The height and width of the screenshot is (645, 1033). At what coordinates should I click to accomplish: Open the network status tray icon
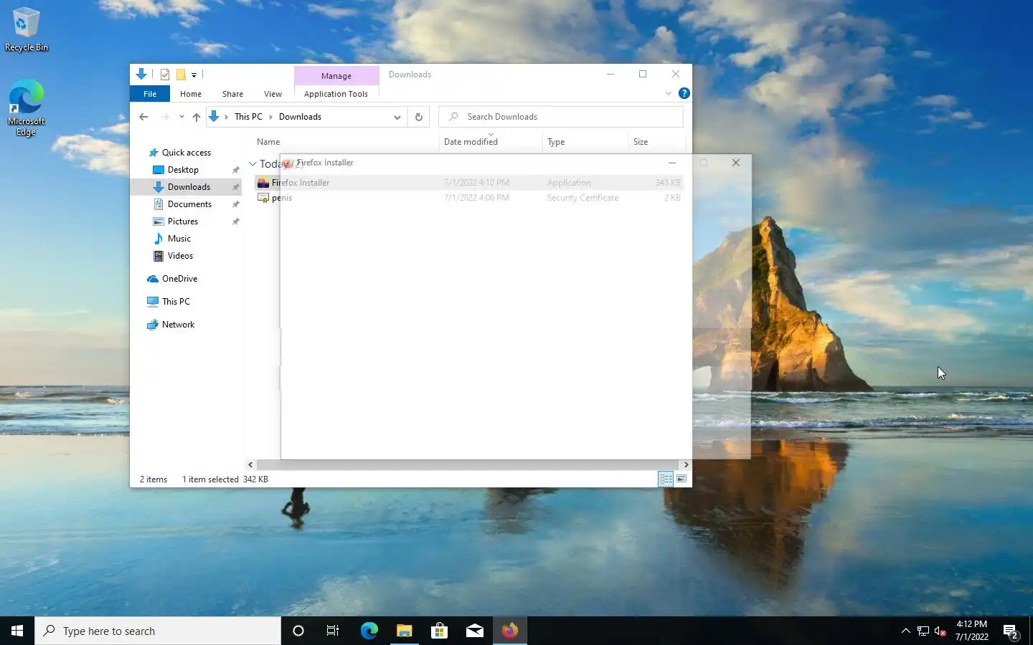tap(923, 631)
